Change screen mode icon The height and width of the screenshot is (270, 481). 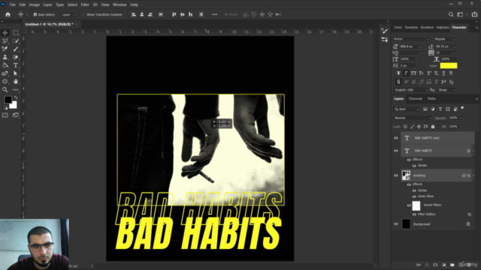tap(15, 115)
